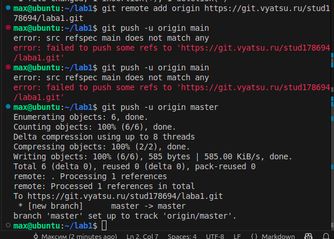Click the red error marker on first push main

click(8, 28)
